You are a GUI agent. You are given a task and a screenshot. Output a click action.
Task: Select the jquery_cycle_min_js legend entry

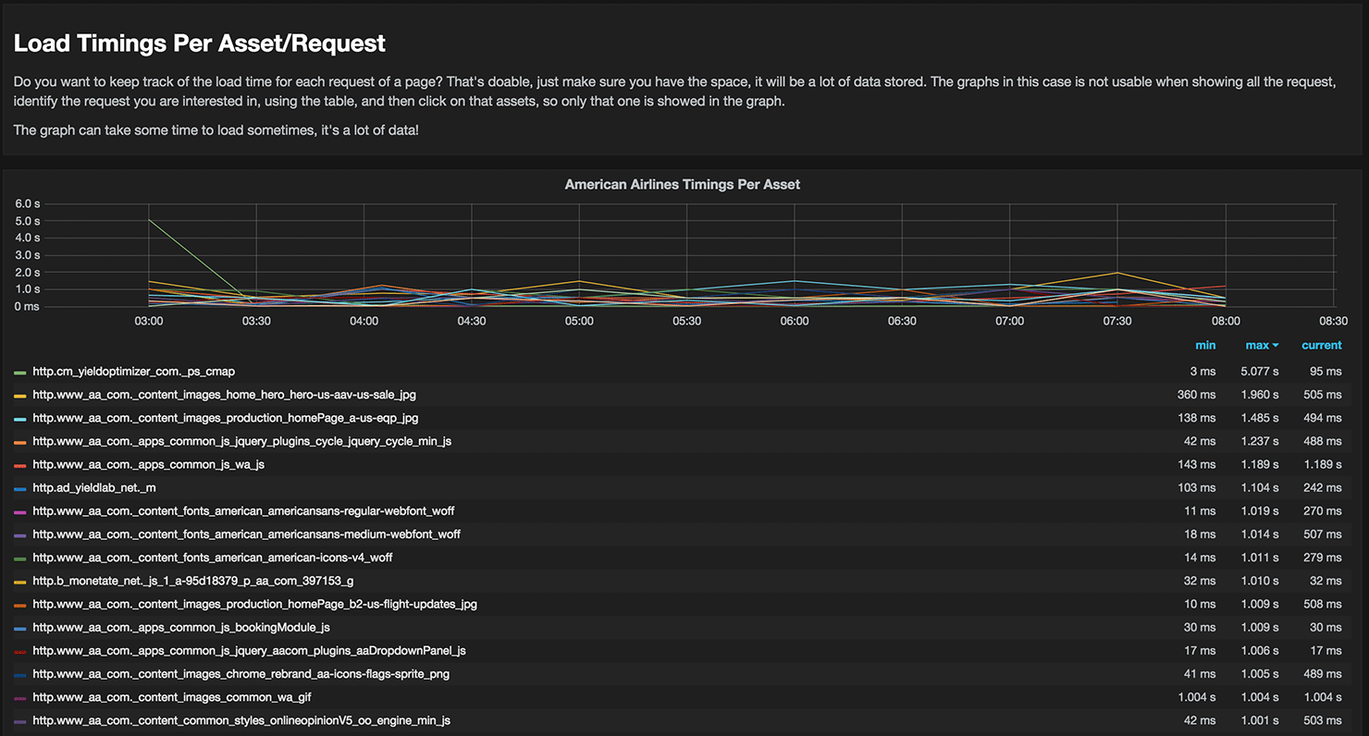(x=241, y=441)
